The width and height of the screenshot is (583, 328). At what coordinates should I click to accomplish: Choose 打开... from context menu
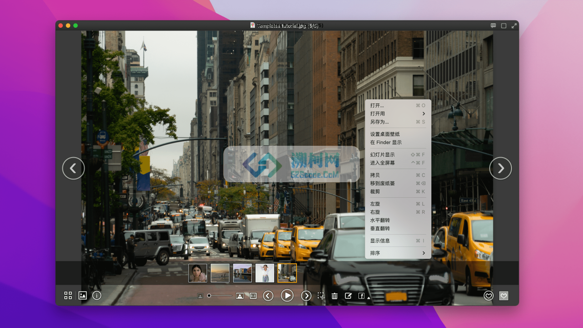click(x=398, y=105)
